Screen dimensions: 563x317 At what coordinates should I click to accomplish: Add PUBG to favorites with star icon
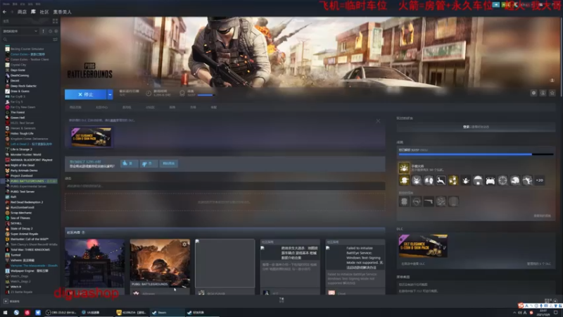(x=552, y=93)
